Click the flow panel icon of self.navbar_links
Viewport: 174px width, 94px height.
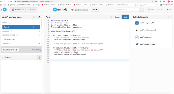(137, 44)
